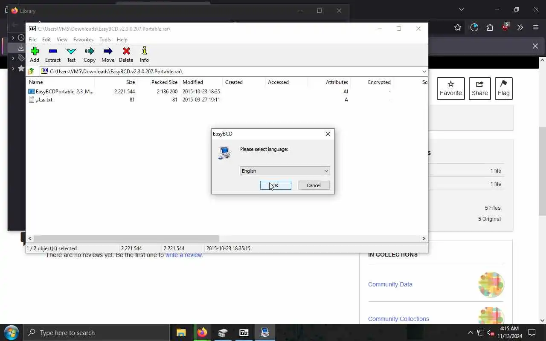Open the Favorites menu
546x341 pixels.
pos(83,40)
